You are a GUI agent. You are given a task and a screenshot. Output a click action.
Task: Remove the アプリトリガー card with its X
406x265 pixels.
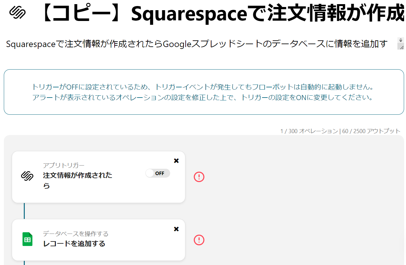[x=176, y=161]
